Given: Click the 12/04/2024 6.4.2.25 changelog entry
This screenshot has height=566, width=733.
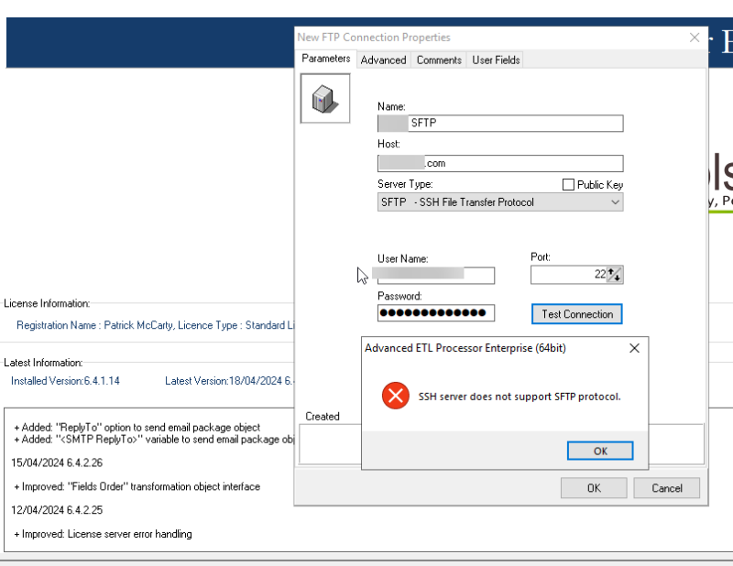Looking at the screenshot, I should (x=57, y=510).
